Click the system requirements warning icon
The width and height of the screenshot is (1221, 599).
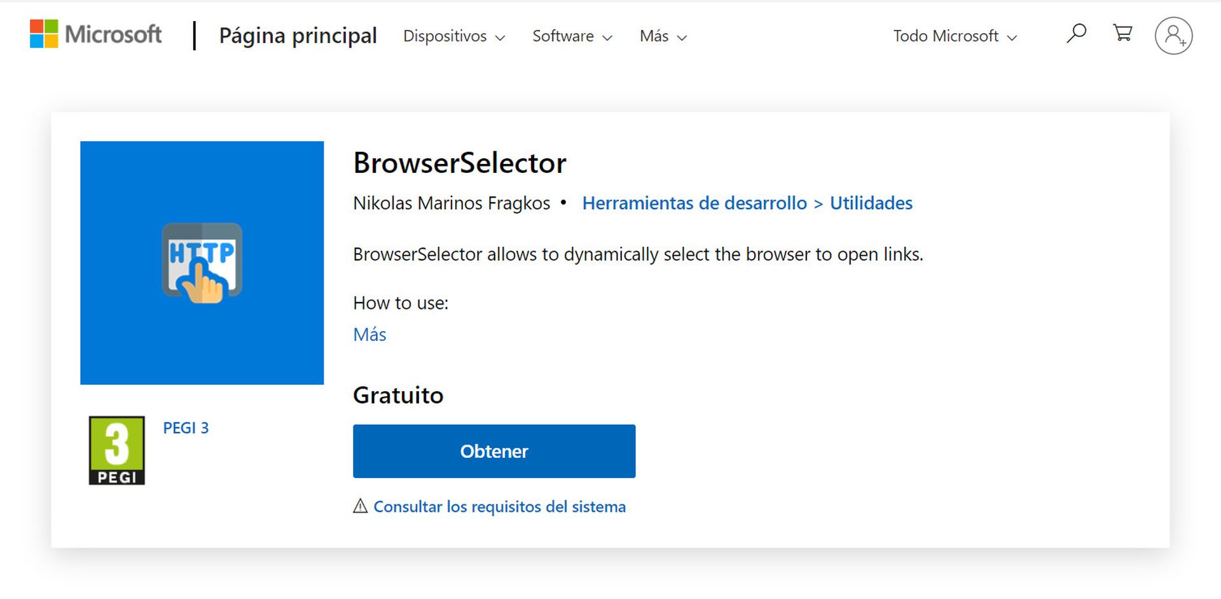(360, 506)
